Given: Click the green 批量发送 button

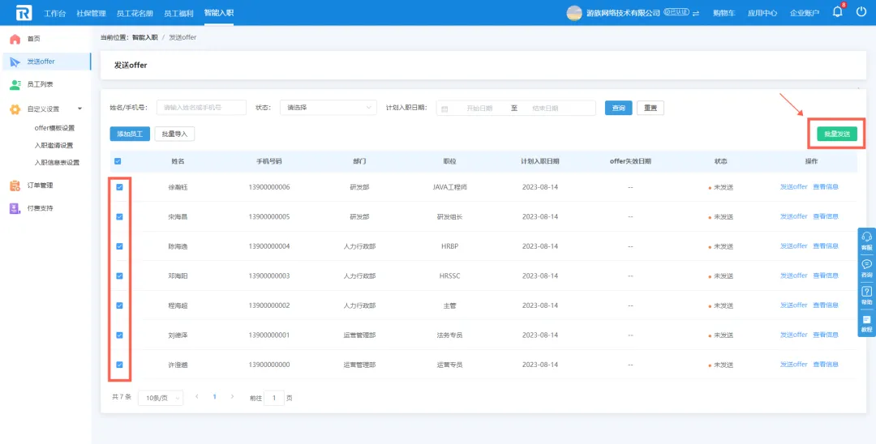Looking at the screenshot, I should (837, 134).
